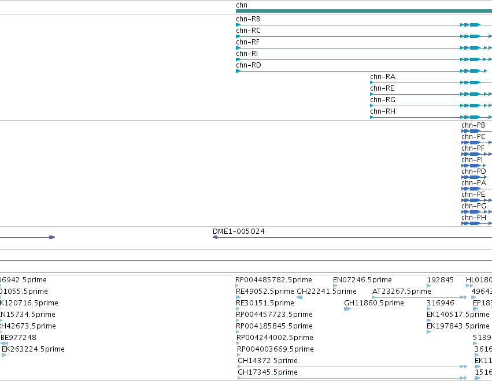
Task: Select EST GH11860.5prime
Action: coord(374,303)
